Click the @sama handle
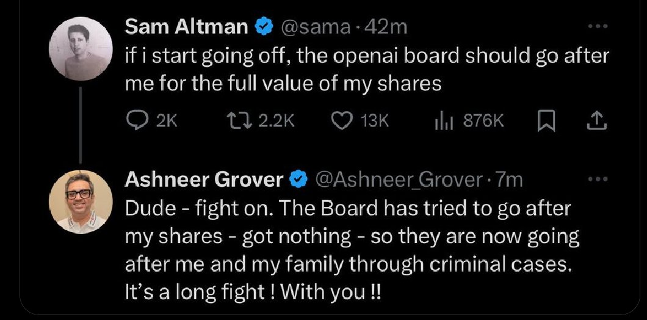 (x=315, y=27)
